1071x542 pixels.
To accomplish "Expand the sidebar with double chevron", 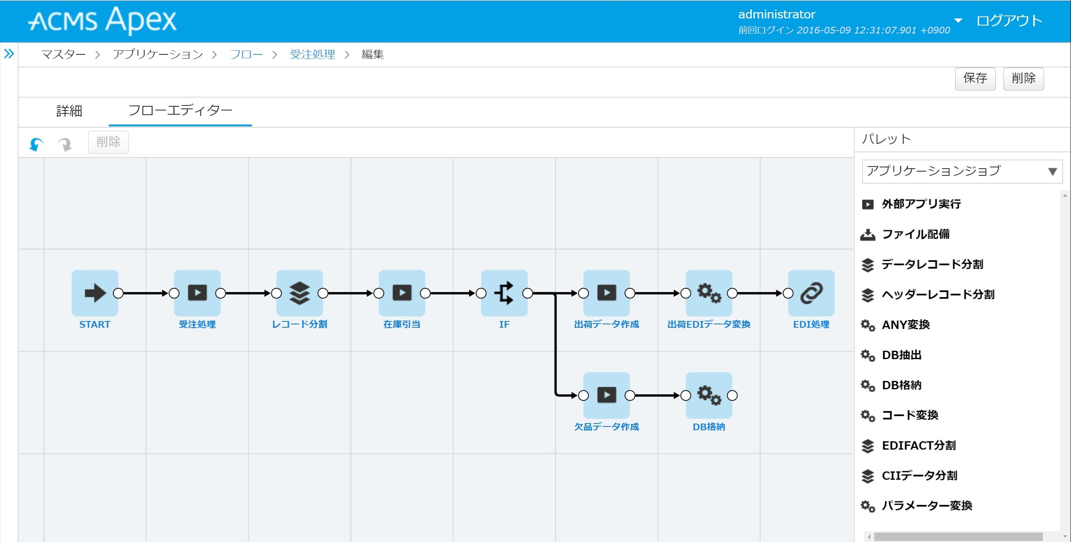I will pyautogui.click(x=9, y=54).
